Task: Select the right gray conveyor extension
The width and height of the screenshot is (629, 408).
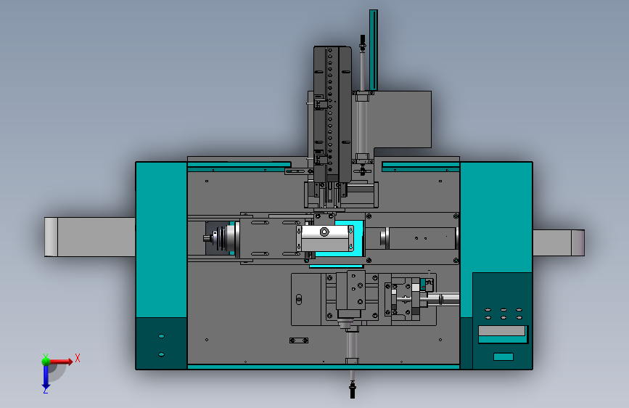Action: pos(559,242)
